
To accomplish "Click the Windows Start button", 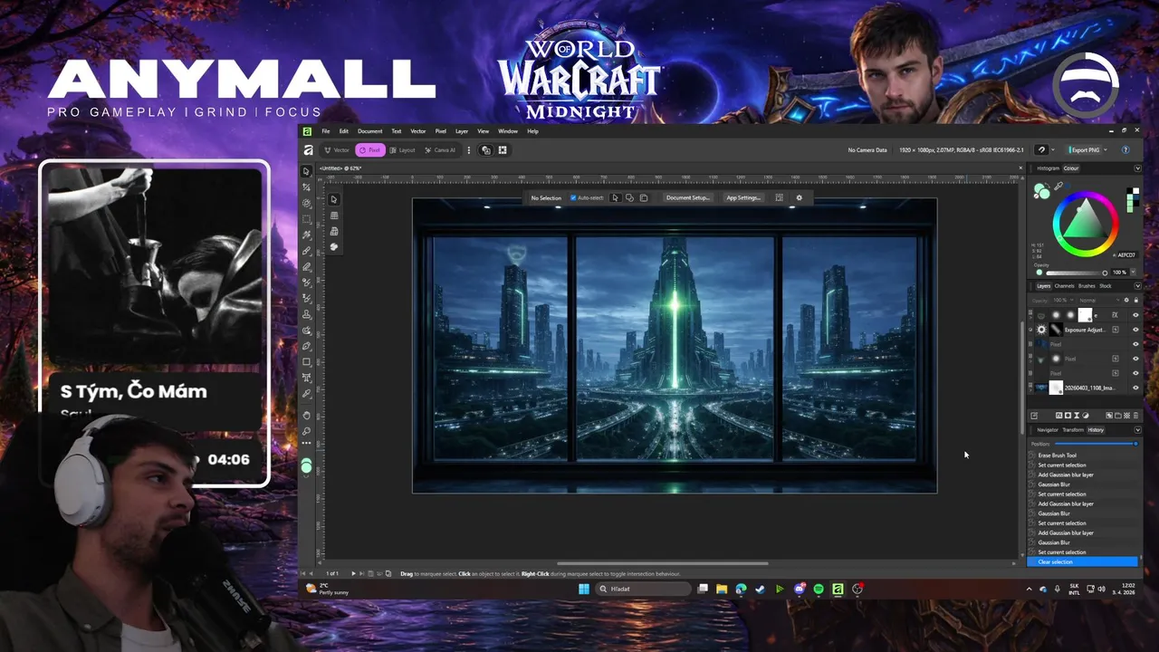I will [584, 589].
